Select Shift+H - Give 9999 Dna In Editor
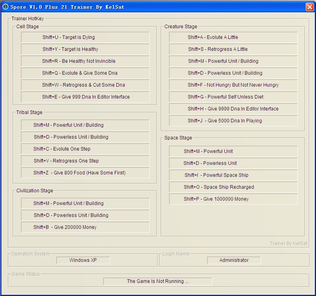The image size is (316, 296). (233, 109)
